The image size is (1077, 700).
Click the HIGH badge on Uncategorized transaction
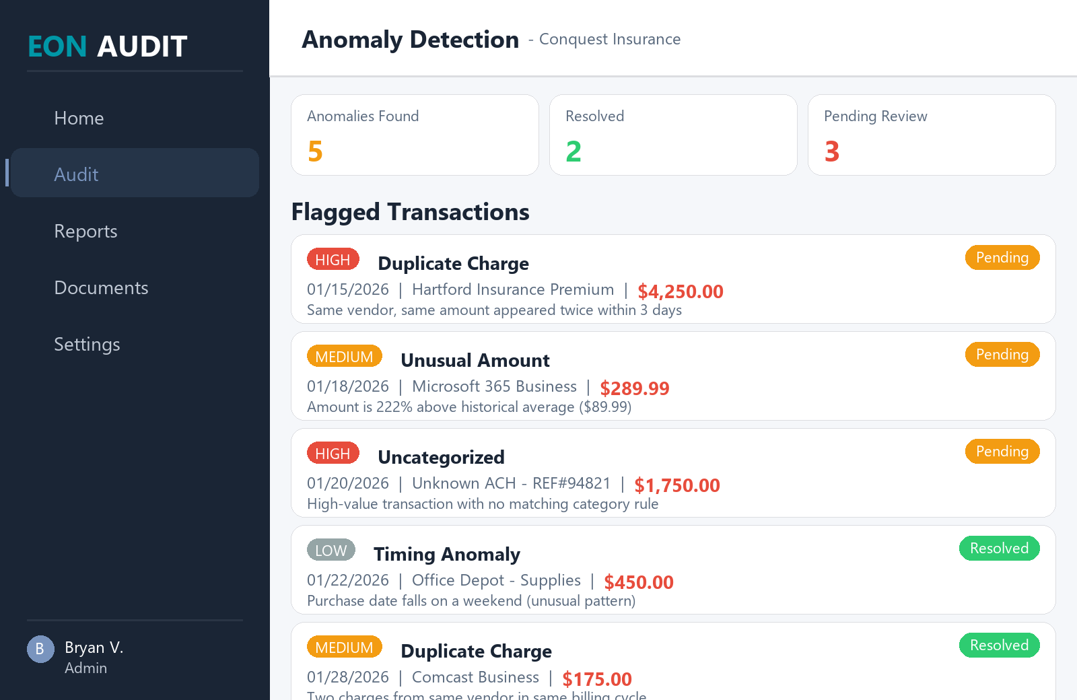coord(333,452)
